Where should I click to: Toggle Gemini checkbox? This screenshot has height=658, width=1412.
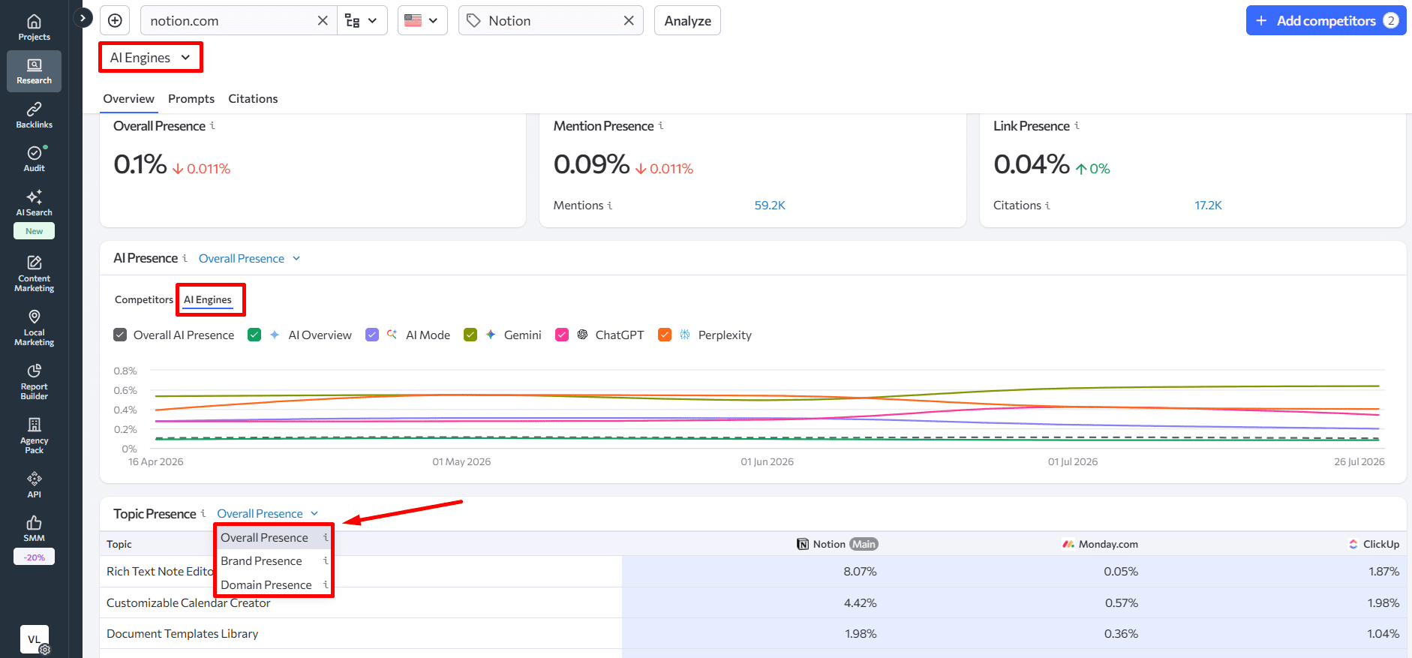pos(470,335)
